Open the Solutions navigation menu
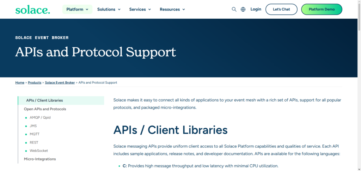The width and height of the screenshot is (361, 171). (109, 10)
